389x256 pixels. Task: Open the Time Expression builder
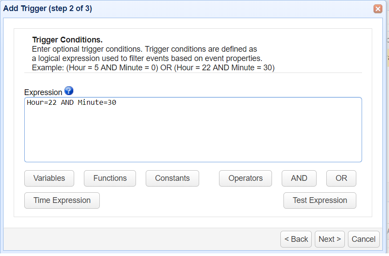62,200
